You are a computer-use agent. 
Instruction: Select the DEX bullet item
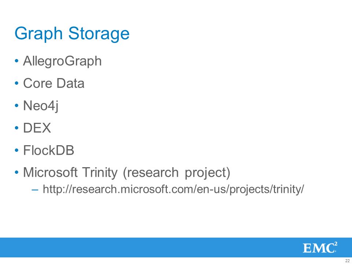[x=37, y=128]
